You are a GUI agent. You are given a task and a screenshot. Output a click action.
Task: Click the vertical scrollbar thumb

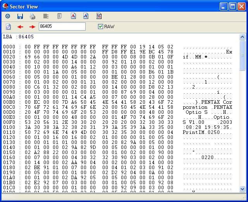[242, 56]
